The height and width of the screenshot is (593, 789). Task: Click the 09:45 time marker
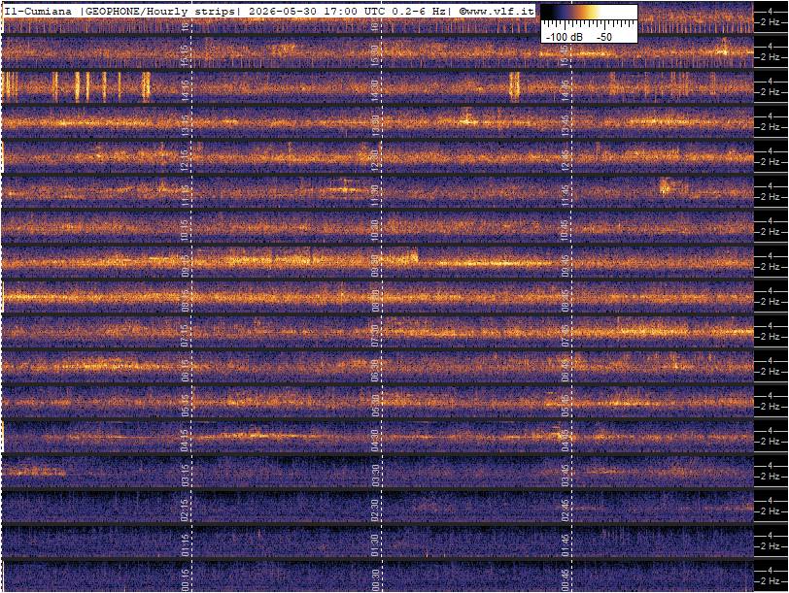click(x=566, y=265)
